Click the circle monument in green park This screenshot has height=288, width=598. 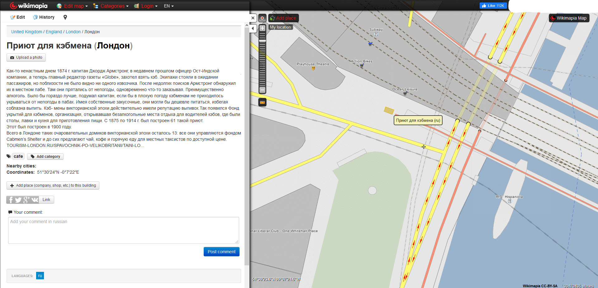[372, 190]
